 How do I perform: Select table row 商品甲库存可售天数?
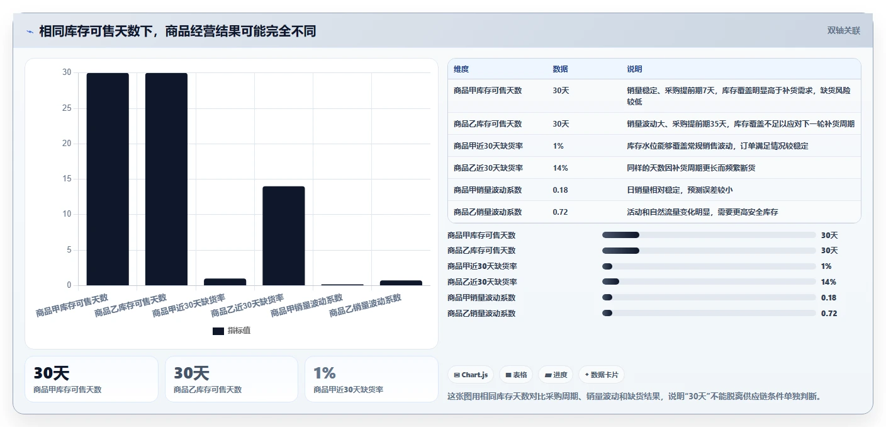pyautogui.click(x=654, y=96)
